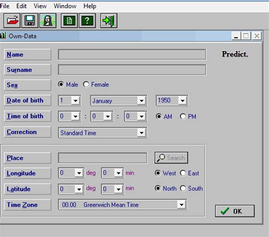Set latitude direction to South
Viewport: 269px width, 237px height.
pyautogui.click(x=183, y=188)
